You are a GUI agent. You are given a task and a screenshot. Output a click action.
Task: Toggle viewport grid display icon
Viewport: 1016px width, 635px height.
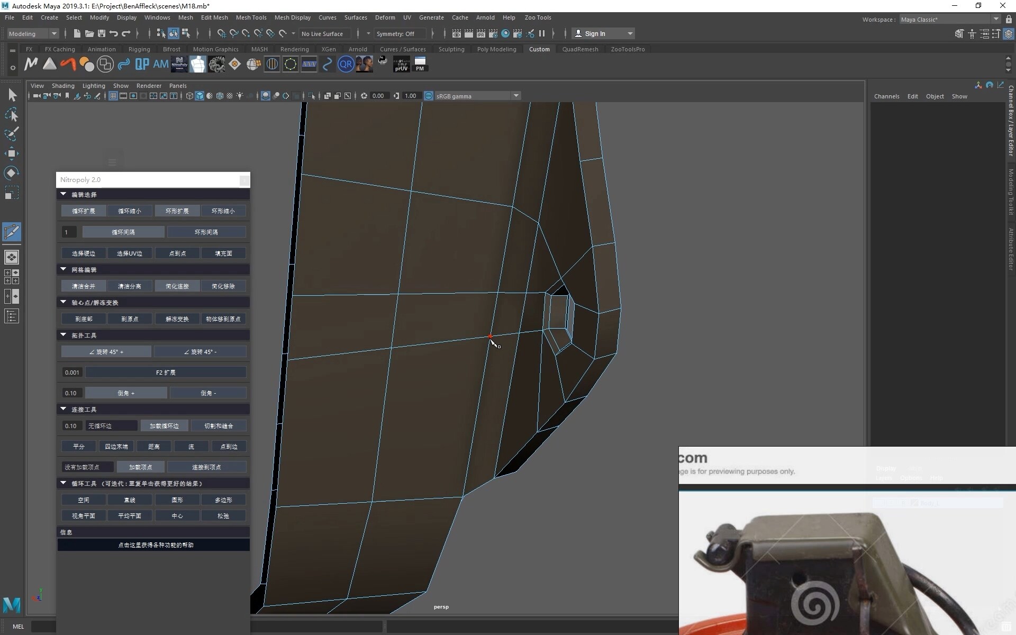[113, 96]
